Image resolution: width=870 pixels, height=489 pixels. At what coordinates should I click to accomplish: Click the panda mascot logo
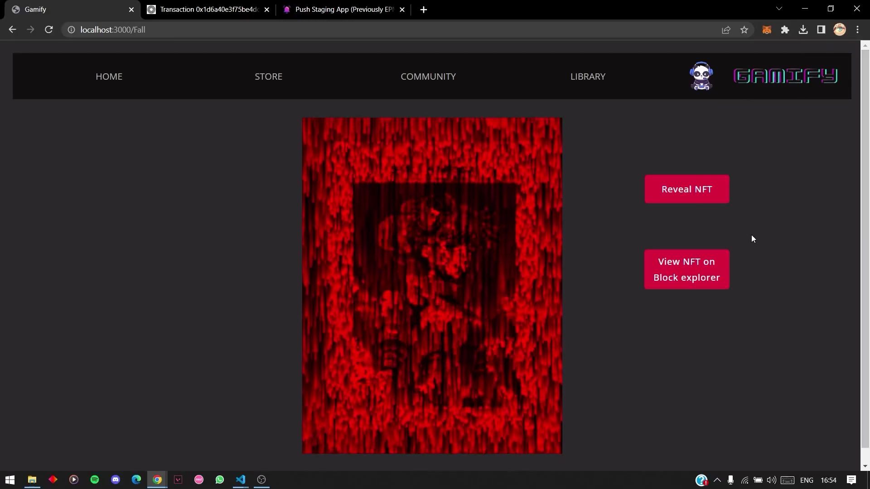(701, 76)
